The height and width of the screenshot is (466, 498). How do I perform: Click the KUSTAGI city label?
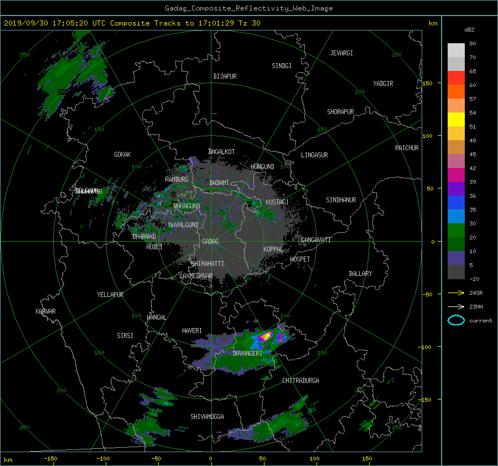click(277, 202)
